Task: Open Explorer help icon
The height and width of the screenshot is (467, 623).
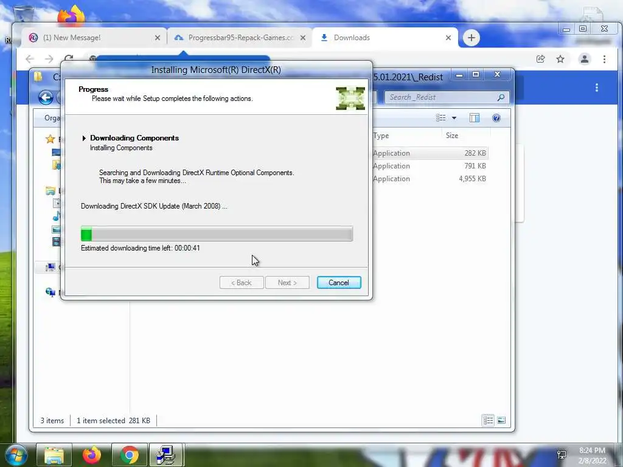Action: [x=496, y=118]
